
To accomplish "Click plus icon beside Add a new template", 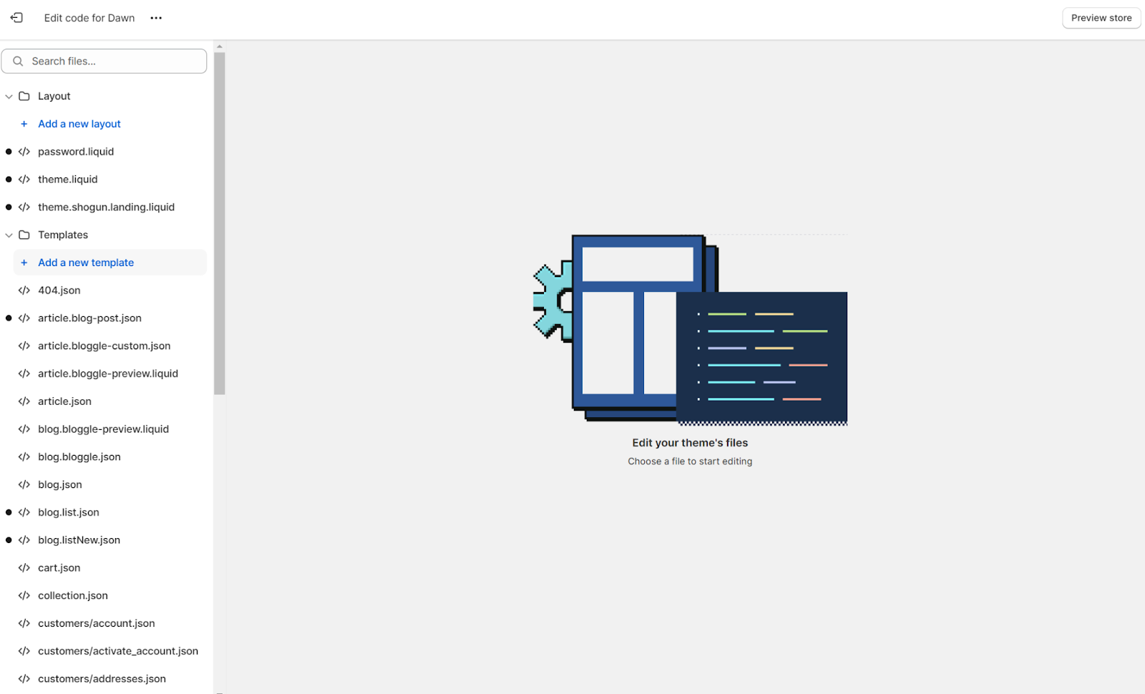I will pos(24,263).
